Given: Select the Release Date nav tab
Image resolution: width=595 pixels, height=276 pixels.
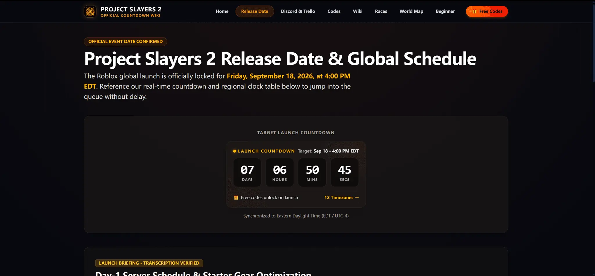Looking at the screenshot, I should (255, 11).
